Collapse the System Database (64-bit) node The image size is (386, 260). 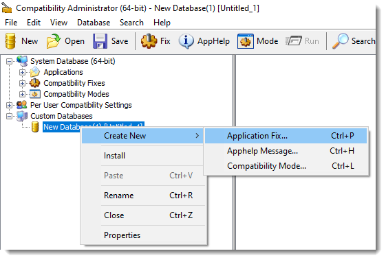[9, 61]
